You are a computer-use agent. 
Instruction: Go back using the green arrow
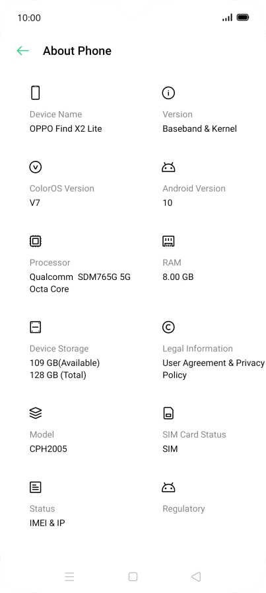coord(22,51)
